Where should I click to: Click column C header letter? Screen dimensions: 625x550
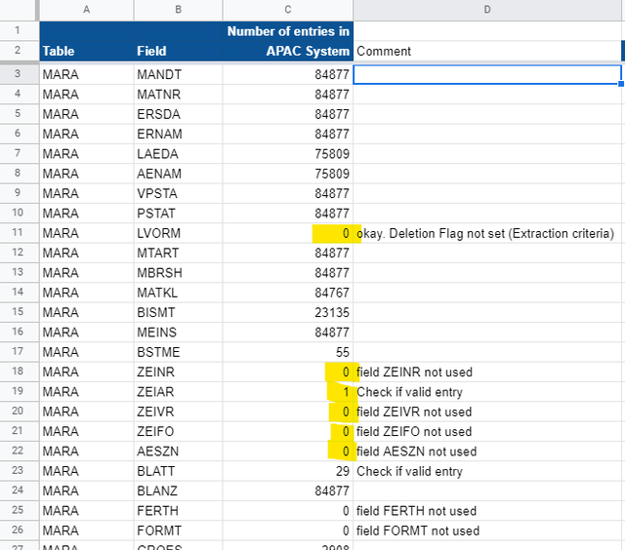click(287, 9)
